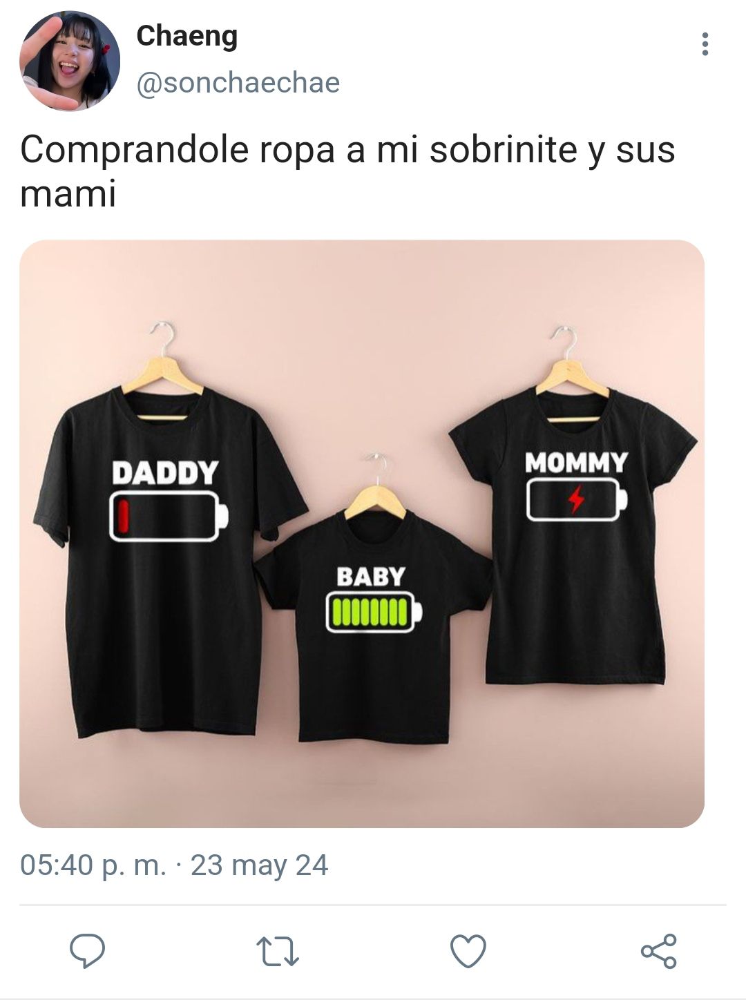Click the display name Chaeng

186,36
